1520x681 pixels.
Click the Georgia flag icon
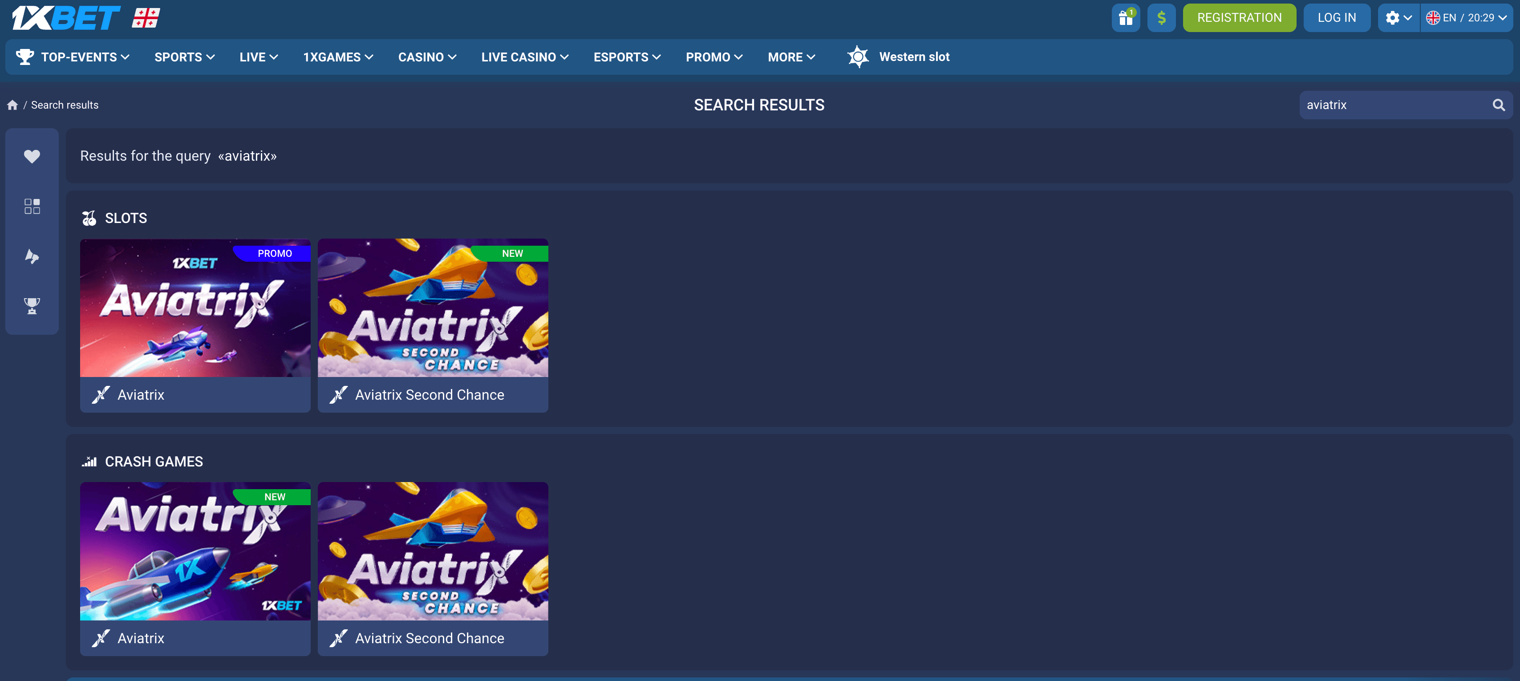[146, 18]
